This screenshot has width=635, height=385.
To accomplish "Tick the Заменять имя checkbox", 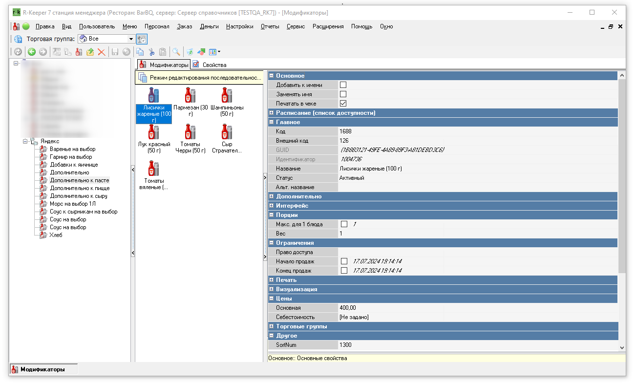I will click(x=343, y=94).
